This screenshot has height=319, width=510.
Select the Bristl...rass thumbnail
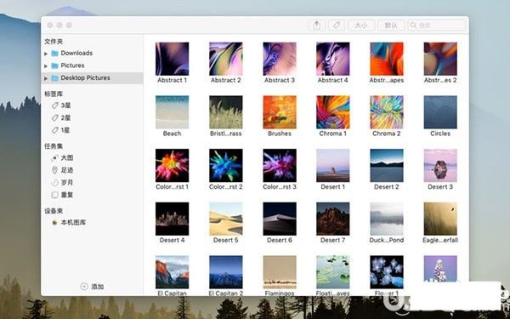(x=226, y=112)
